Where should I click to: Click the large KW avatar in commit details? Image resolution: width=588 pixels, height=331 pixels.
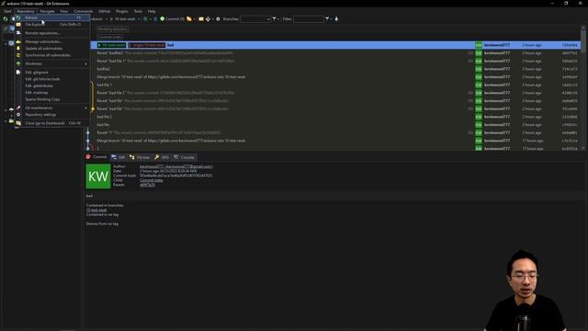98,176
